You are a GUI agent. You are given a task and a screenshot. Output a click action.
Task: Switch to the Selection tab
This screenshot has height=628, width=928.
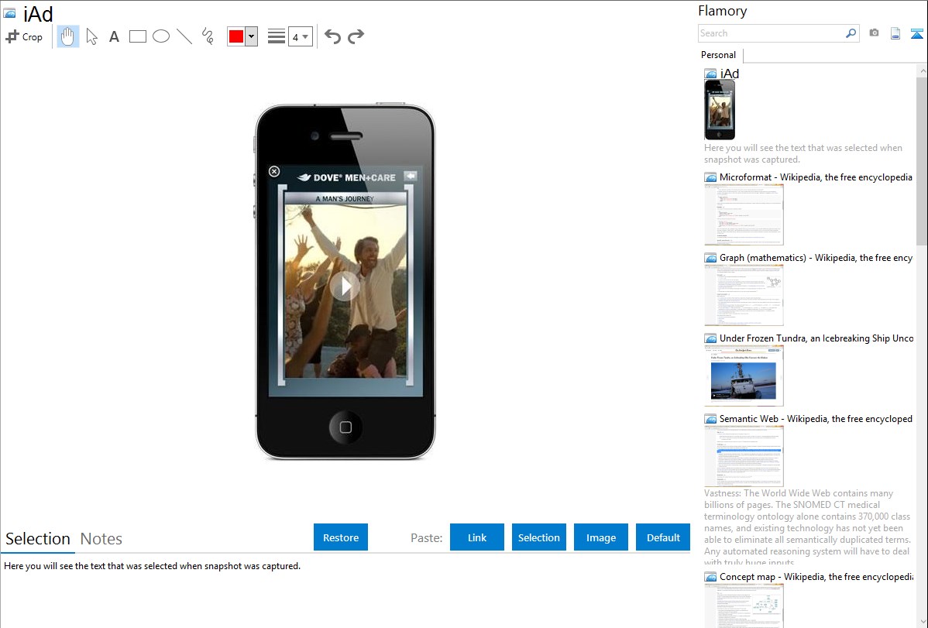[x=38, y=539]
